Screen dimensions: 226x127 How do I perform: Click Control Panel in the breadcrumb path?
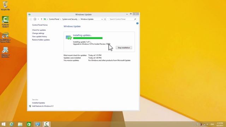click(x=54, y=19)
